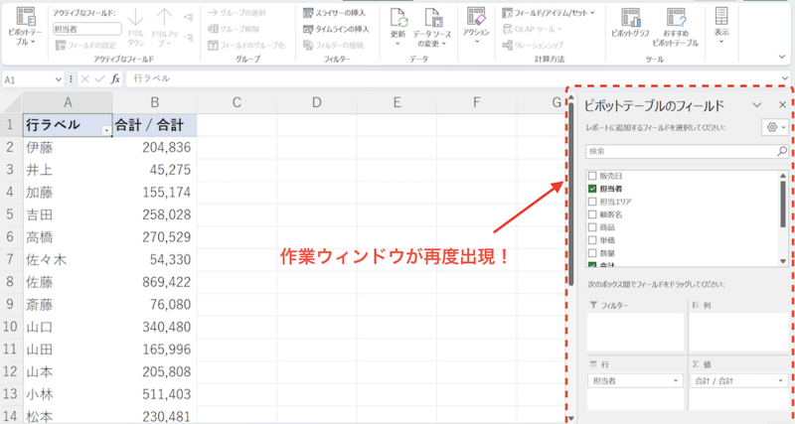Open the 表示 ribbon button
This screenshot has width=795, height=424.
(721, 26)
